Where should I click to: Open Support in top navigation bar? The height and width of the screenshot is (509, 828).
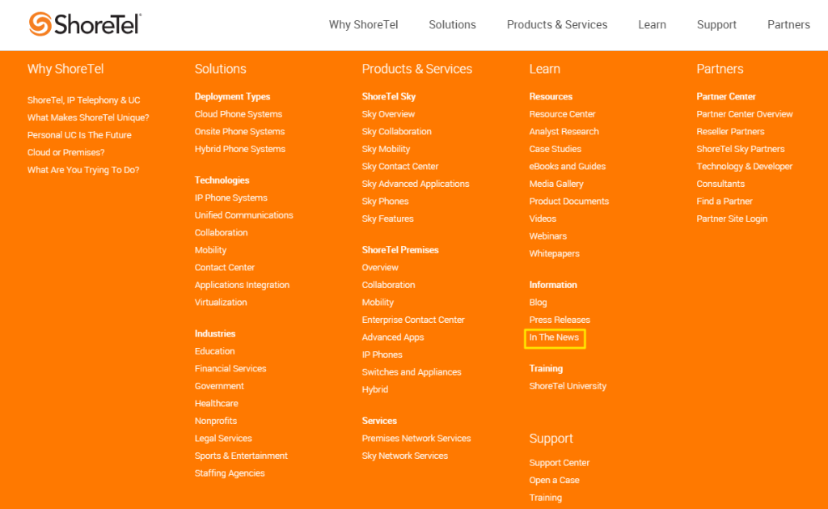(x=716, y=25)
